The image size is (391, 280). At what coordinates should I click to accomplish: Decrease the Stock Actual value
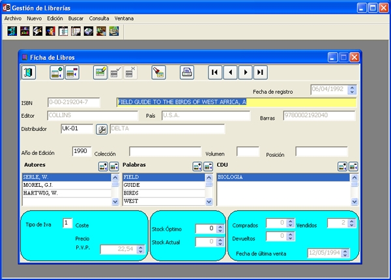[x=220, y=245]
